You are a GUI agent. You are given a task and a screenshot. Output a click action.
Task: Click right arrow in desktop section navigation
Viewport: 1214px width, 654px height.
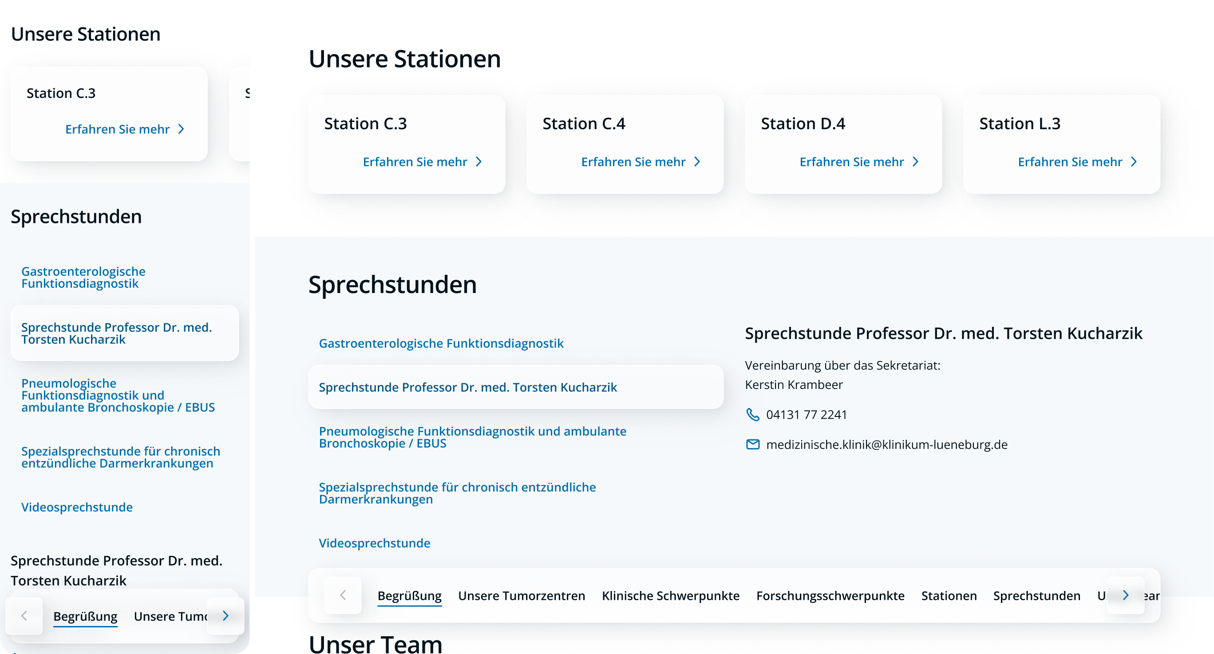(x=1125, y=595)
